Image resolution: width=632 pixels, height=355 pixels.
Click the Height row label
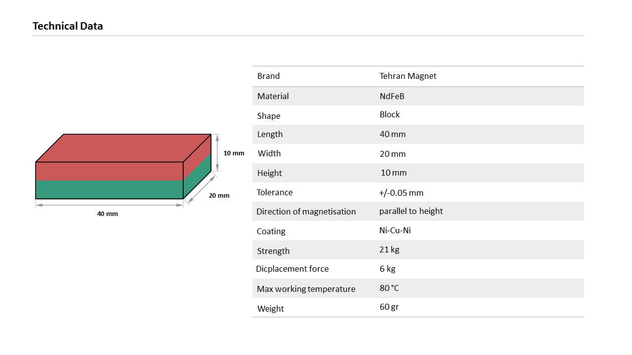point(270,173)
